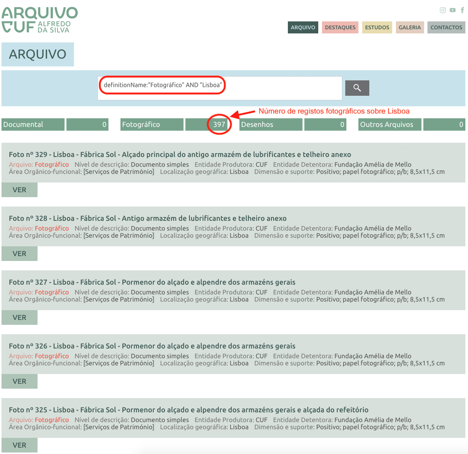Click 'Entidade Produtora: CUF' in Foto nº 325
Image resolution: width=468 pixels, height=454 pixels.
click(x=231, y=420)
